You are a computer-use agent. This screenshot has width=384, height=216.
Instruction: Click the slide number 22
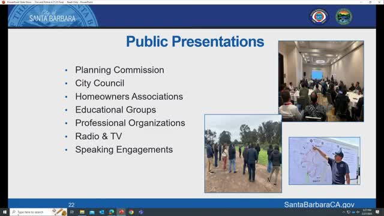coord(71,205)
